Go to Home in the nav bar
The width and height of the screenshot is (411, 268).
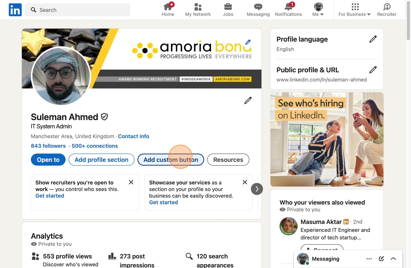168,10
